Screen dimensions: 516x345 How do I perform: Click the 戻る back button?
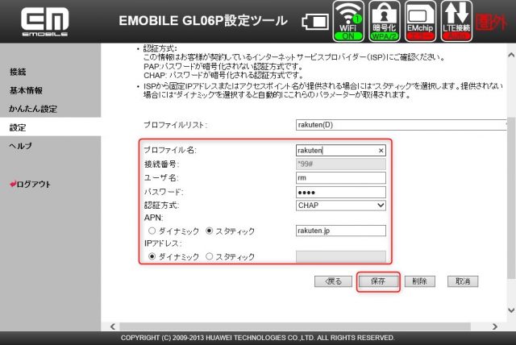tap(333, 281)
